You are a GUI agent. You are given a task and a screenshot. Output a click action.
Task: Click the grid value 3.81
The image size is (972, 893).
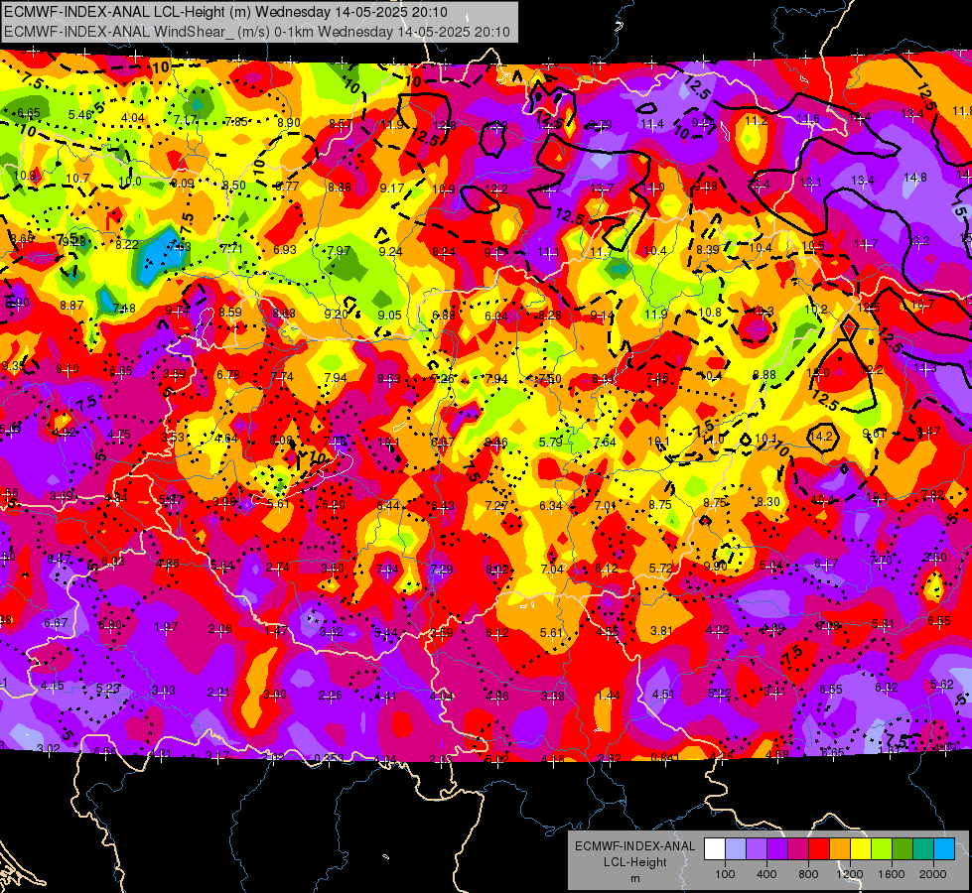tap(661, 631)
